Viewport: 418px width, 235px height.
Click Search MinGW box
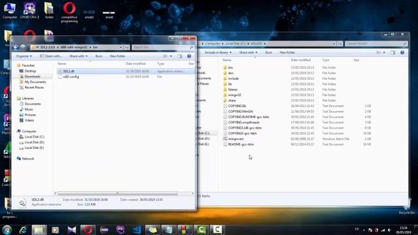tap(376, 44)
